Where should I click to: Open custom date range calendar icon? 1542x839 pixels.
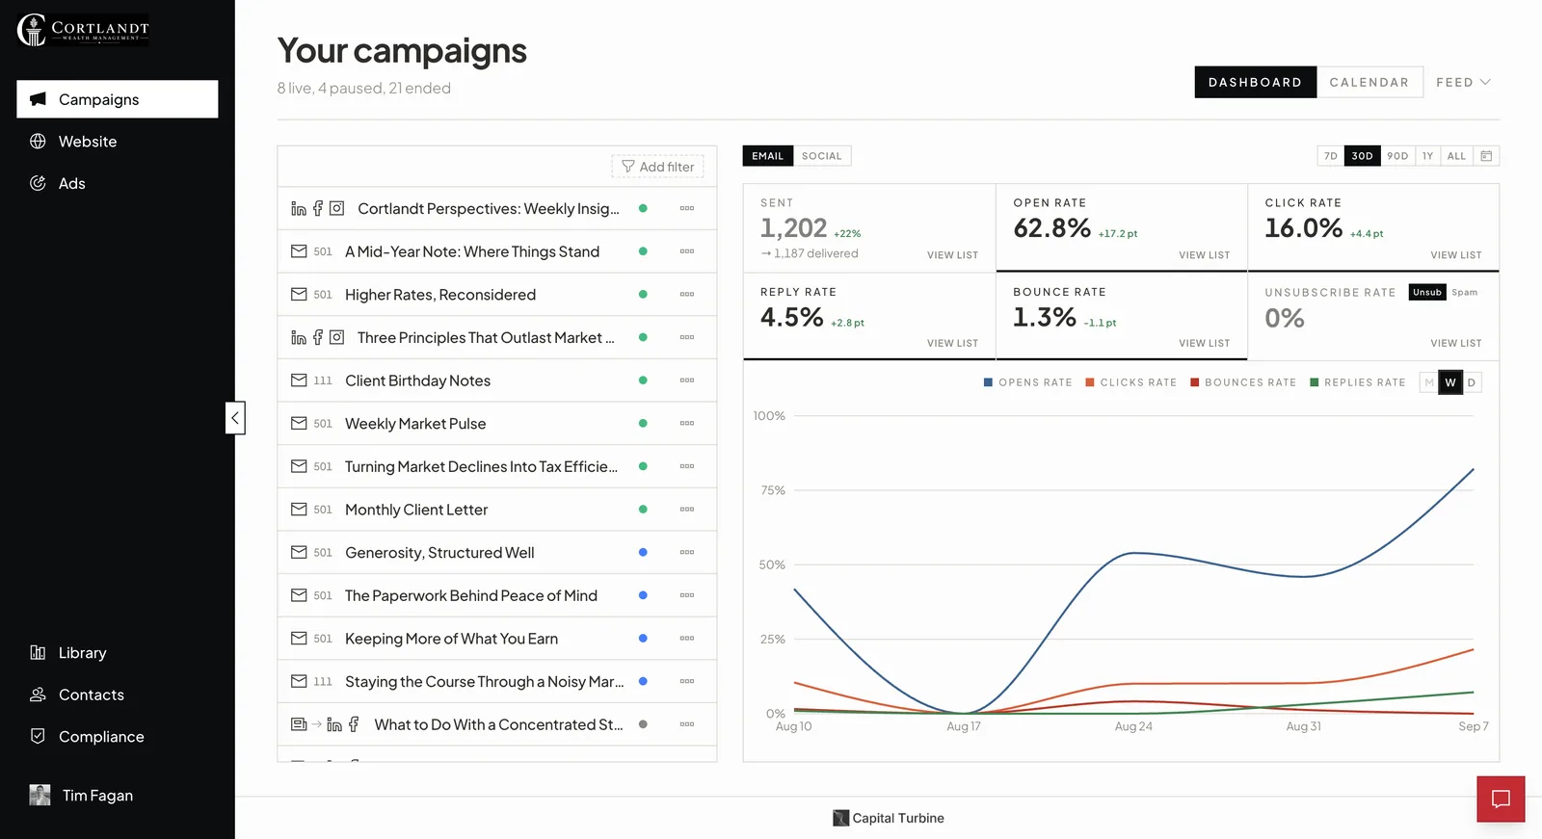point(1486,156)
